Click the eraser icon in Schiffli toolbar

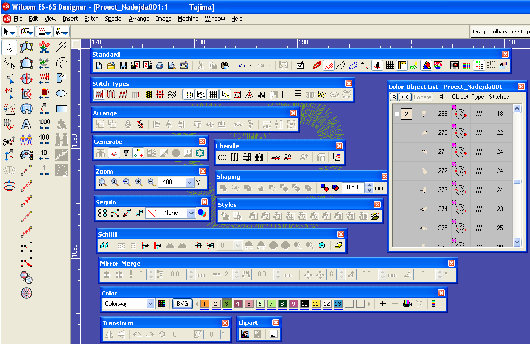tap(339, 246)
